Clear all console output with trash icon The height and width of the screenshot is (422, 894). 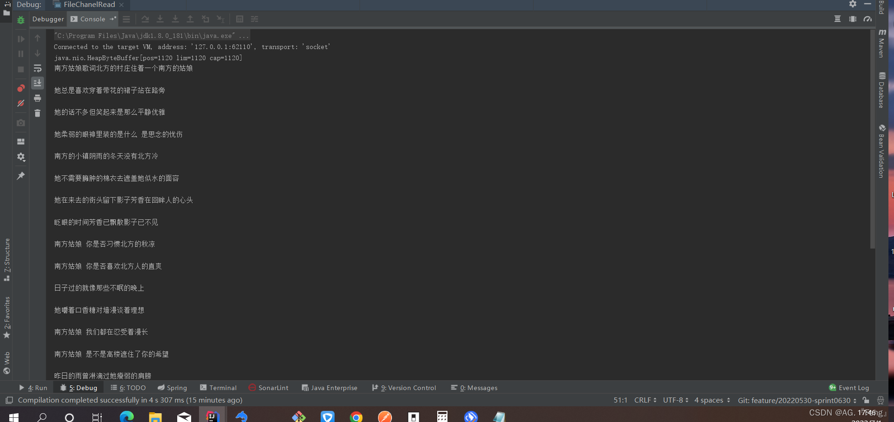(x=37, y=113)
